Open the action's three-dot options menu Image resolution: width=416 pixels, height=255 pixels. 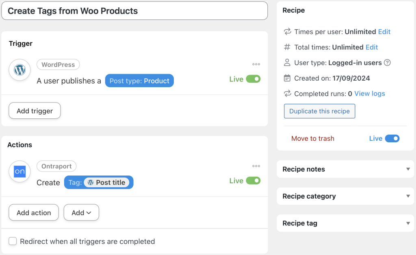pos(256,166)
